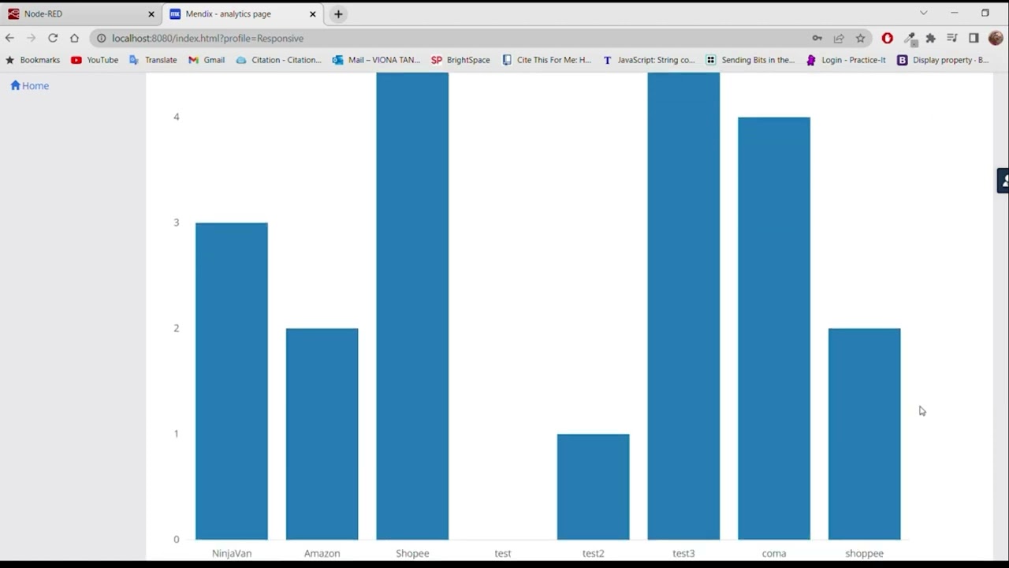Open the Mail - VIONA TAN bookmark
Screen dimensions: 1009x568
click(376, 60)
